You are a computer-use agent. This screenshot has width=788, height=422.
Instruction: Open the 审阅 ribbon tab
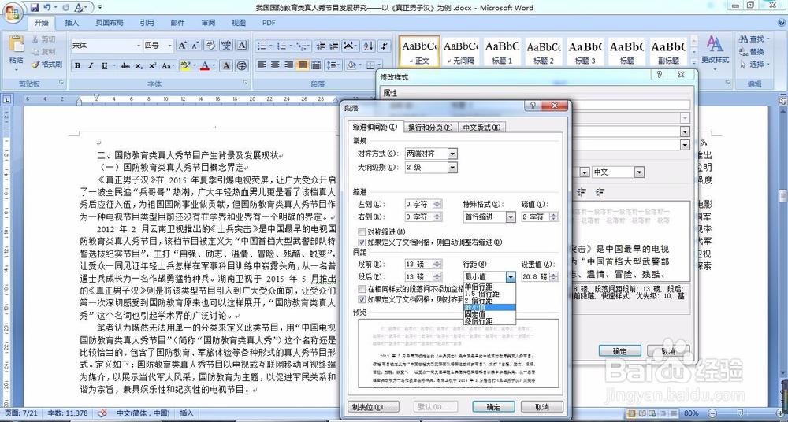(208, 23)
